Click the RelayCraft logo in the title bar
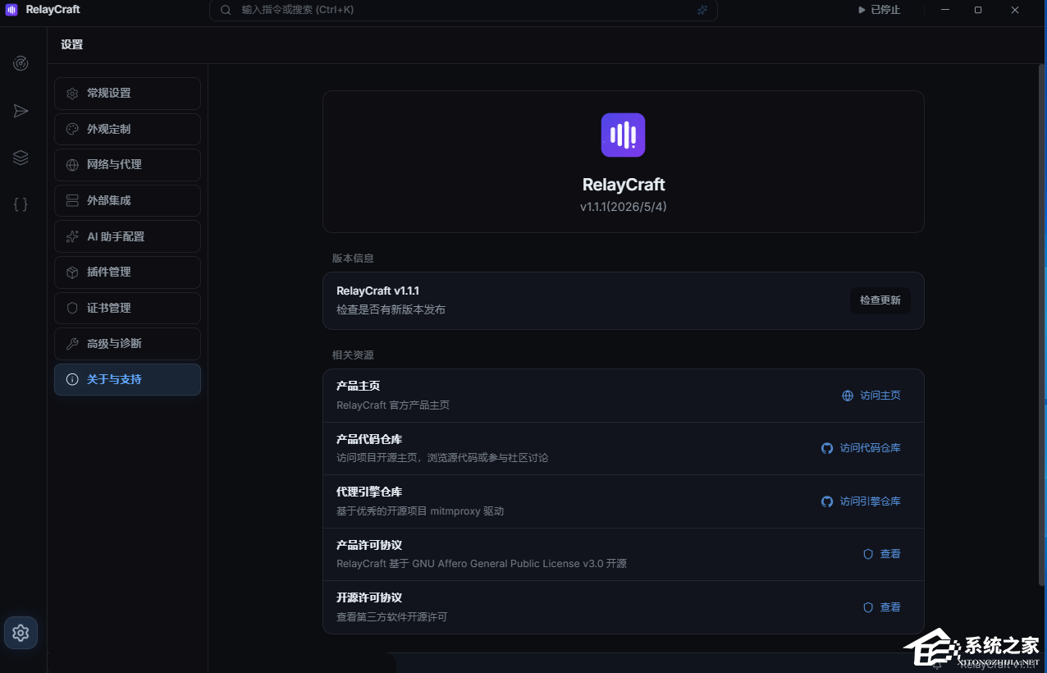This screenshot has height=673, width=1047. pyautogui.click(x=11, y=10)
